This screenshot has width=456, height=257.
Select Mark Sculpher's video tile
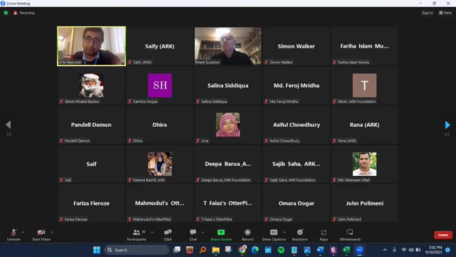coord(228,46)
